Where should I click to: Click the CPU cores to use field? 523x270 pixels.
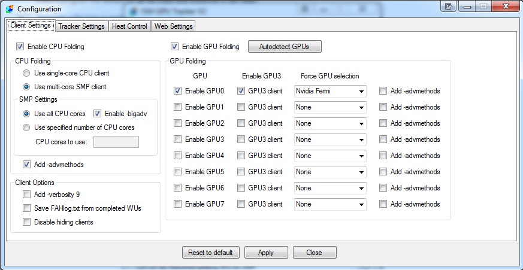click(x=116, y=142)
